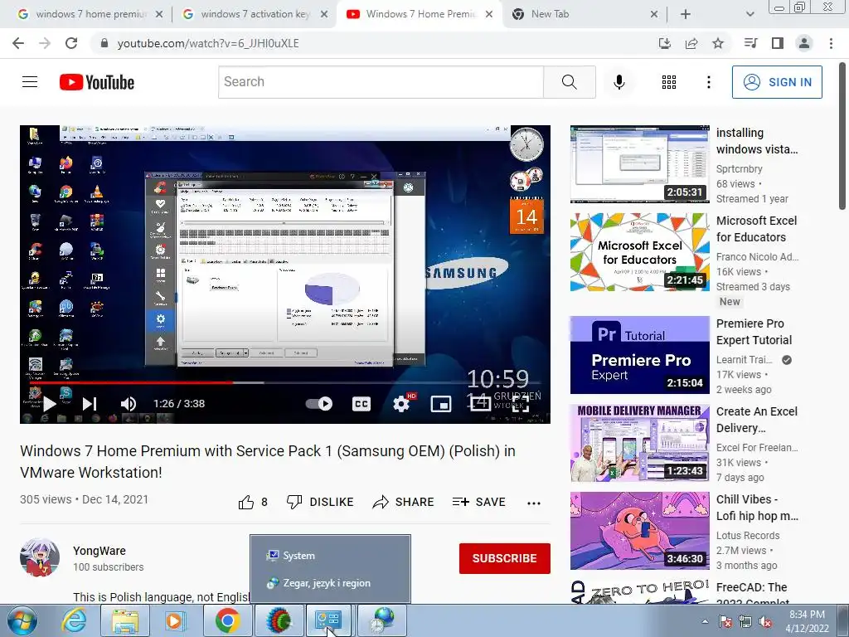Open Action Center flag tray icon

pos(725,621)
